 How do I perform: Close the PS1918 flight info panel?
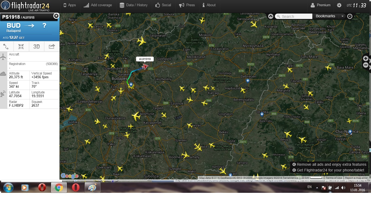point(56,16)
